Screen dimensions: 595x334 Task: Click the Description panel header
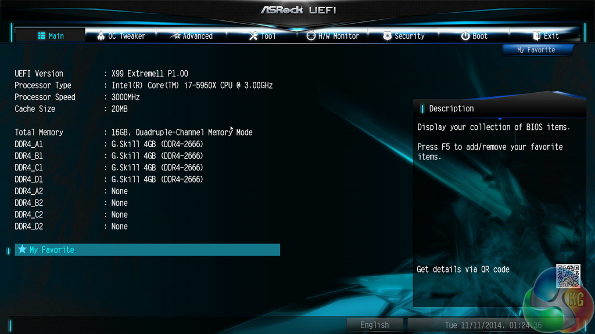pyautogui.click(x=499, y=108)
